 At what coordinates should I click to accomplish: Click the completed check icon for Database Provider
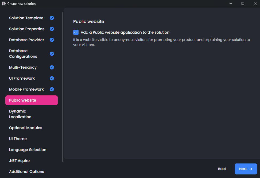[x=52, y=40]
